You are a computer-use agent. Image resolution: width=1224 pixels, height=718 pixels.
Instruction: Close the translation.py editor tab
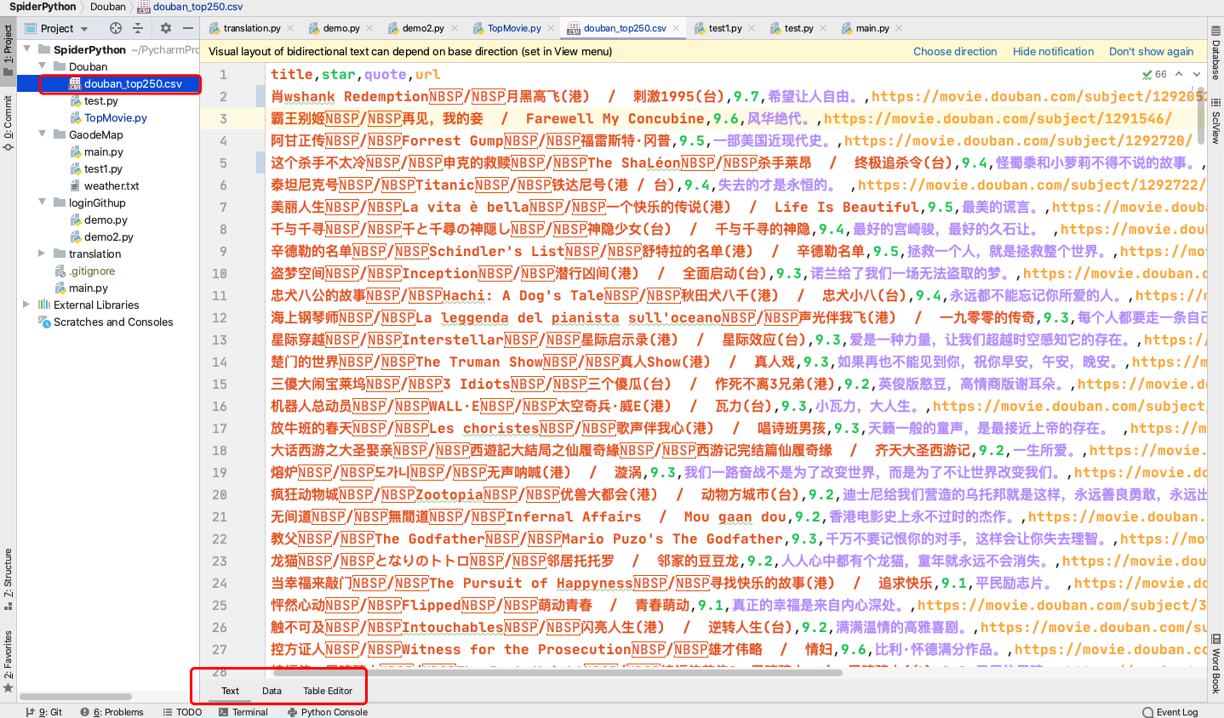point(291,28)
